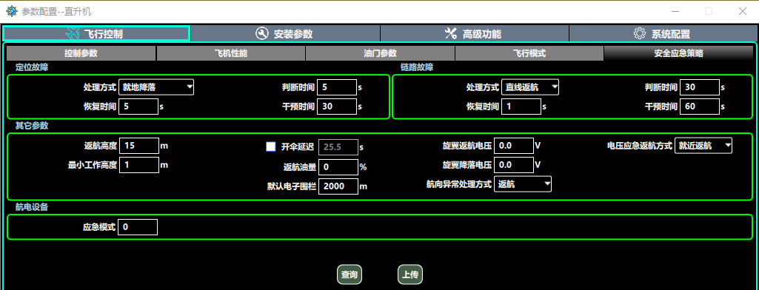Click 定位故障 干预时间 field with value 30
This screenshot has width=759, height=290.
pos(337,107)
